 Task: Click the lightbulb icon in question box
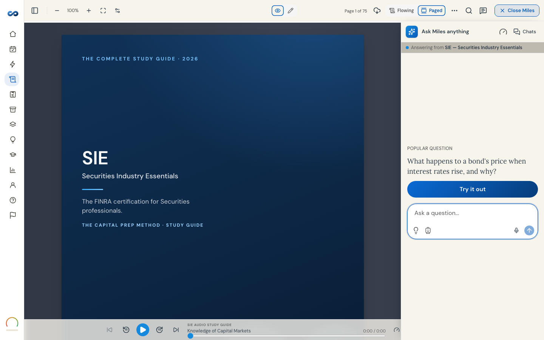click(x=416, y=230)
